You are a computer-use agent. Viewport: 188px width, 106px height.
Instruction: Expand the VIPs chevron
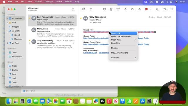pos(8,22)
